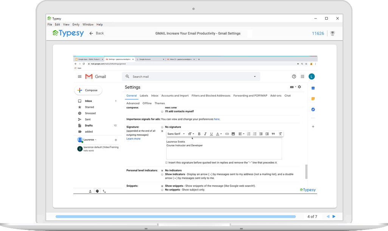Apply quote formatting in signature toolbar
The height and width of the screenshot is (231, 388).
pyautogui.click(x=273, y=134)
